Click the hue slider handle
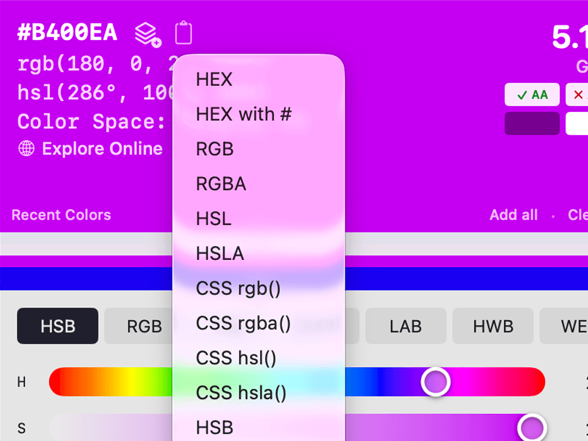The height and width of the screenshot is (441, 588). (435, 382)
